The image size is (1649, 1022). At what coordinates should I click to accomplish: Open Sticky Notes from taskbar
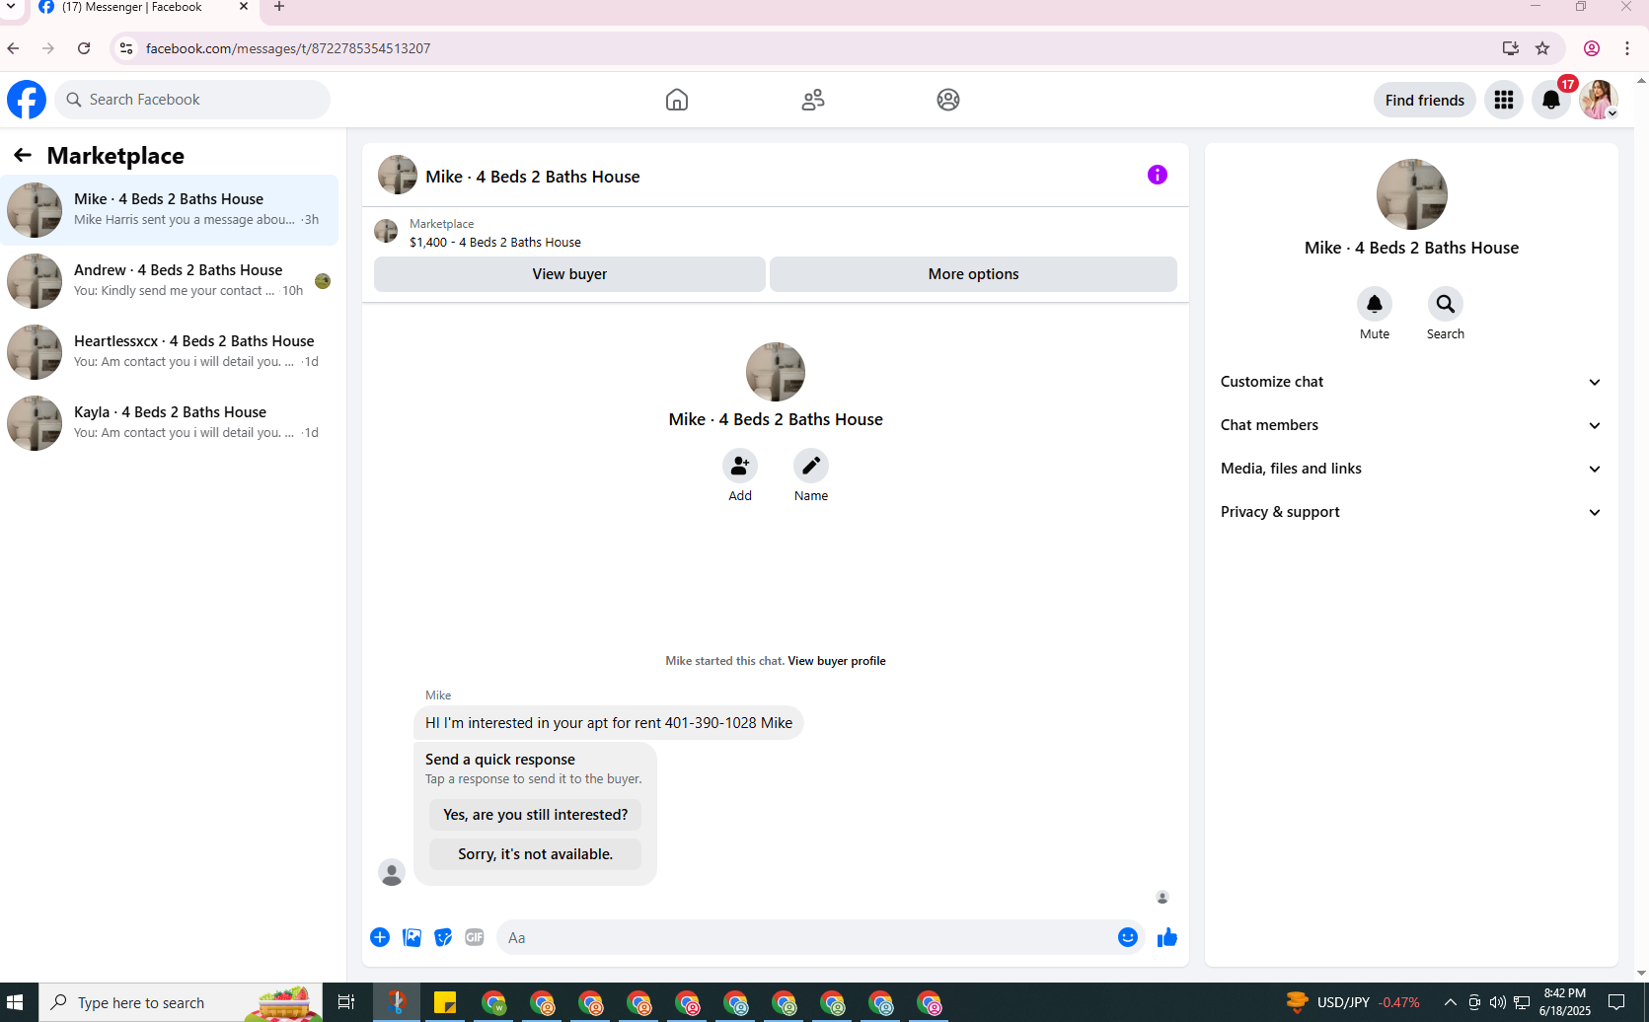(x=445, y=1002)
